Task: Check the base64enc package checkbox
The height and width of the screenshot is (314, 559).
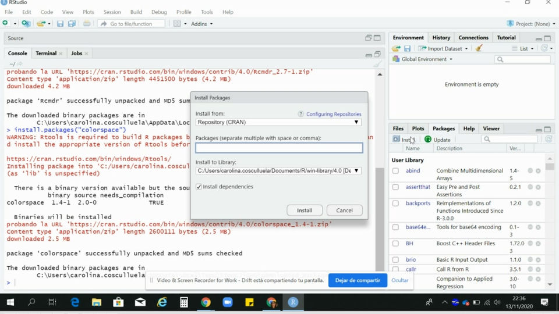Action: [395, 227]
